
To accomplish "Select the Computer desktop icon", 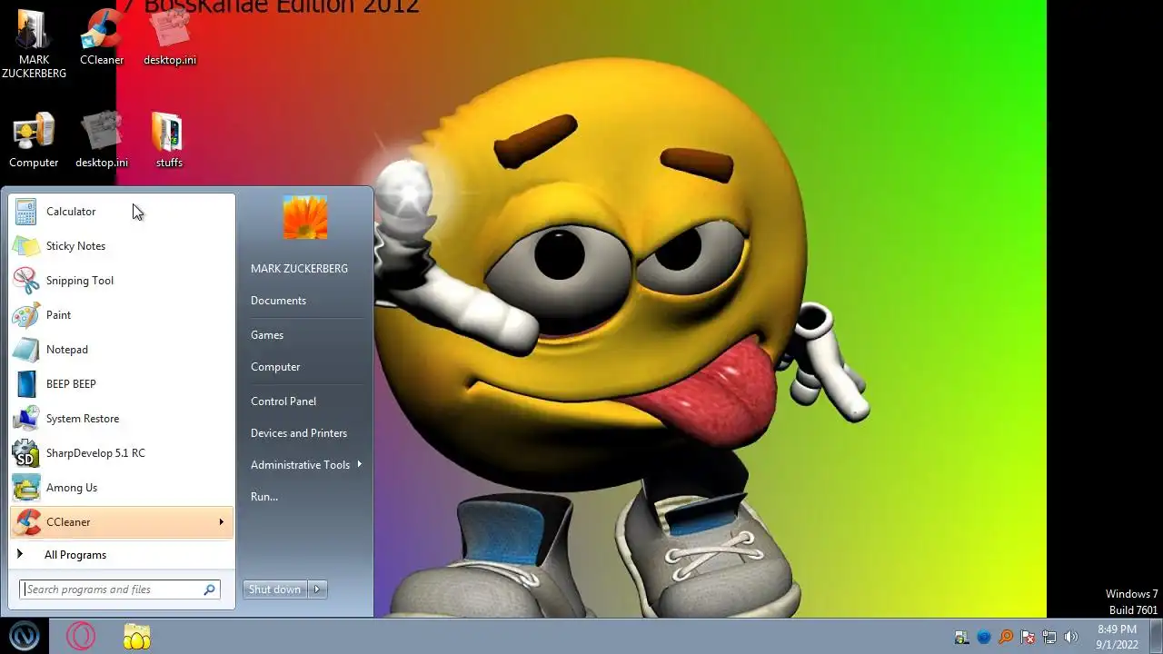I will coord(34,141).
